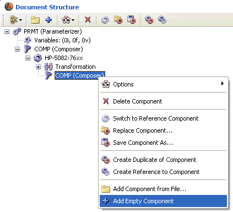Select the highlighted nested COMP (Composer) row
This screenshot has width=233, height=212.
80,75
